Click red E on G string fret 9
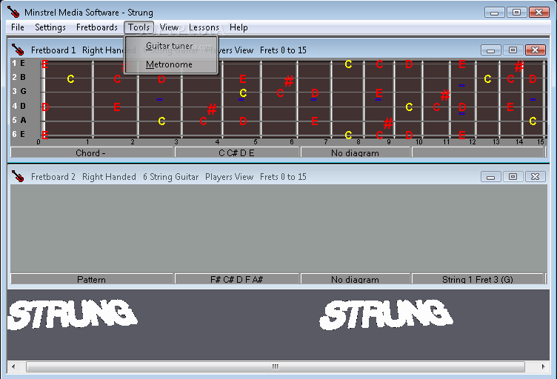 coord(379,93)
